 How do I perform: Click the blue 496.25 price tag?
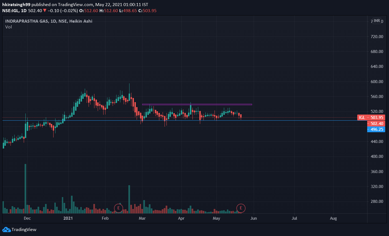click(377, 129)
